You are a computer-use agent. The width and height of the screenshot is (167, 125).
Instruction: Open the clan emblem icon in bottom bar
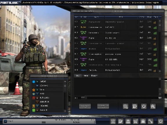pos(113,121)
